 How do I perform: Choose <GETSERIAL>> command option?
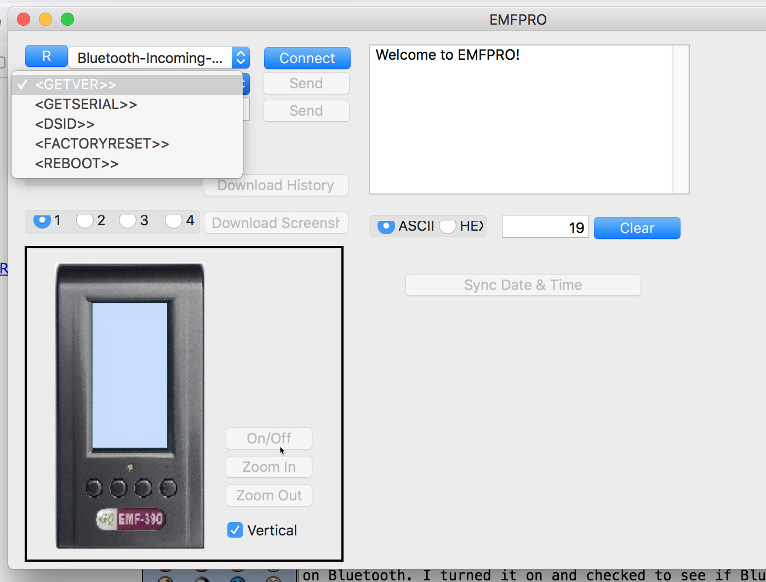[127, 104]
